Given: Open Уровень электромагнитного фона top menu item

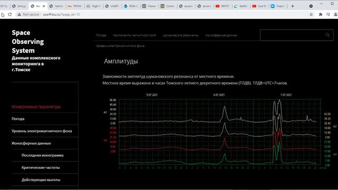Looking at the screenshot, I should pyautogui.click(x=120, y=46).
